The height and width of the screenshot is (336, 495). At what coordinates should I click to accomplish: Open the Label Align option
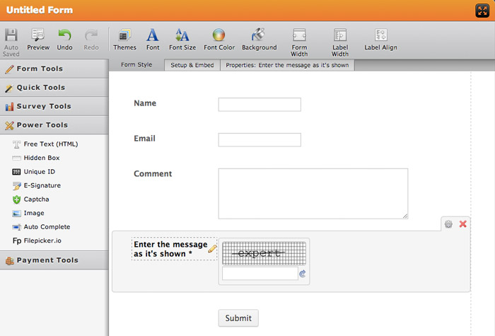click(x=380, y=39)
